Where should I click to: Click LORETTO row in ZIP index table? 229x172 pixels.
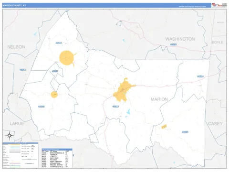(55, 156)
